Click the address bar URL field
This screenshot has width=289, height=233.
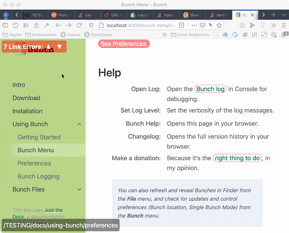(x=140, y=25)
